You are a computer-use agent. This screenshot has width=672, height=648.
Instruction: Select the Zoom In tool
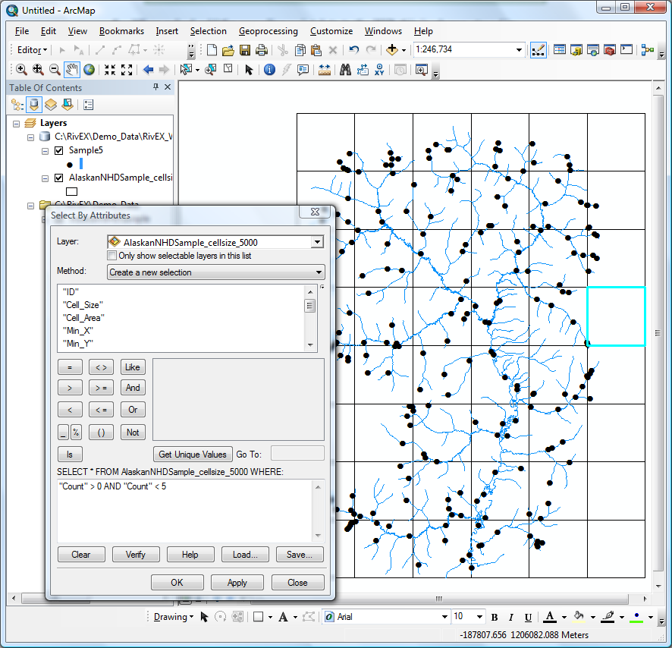21,70
